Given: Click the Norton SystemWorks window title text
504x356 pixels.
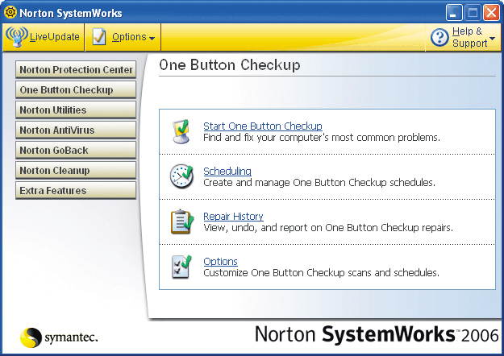Looking at the screenshot, I should coord(71,13).
